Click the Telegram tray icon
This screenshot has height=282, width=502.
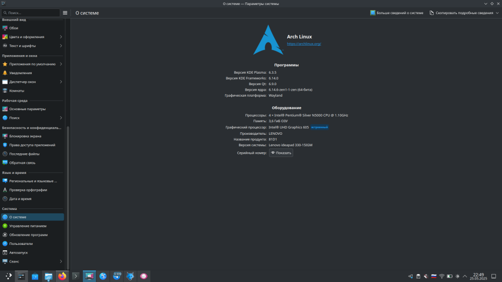click(x=411, y=276)
